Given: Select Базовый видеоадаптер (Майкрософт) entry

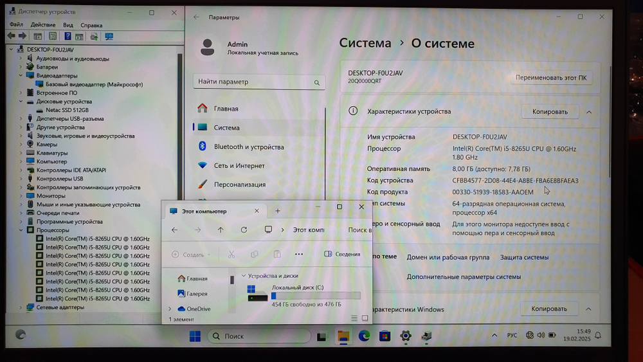Looking at the screenshot, I should point(94,84).
